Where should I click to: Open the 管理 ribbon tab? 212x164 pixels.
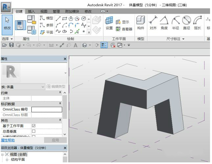(56, 11)
